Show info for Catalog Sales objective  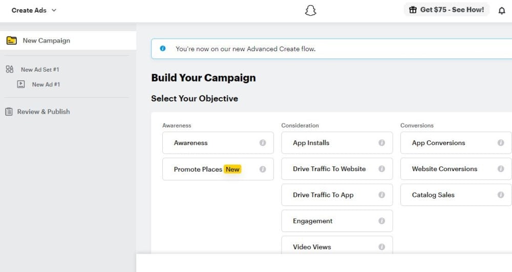(500, 195)
